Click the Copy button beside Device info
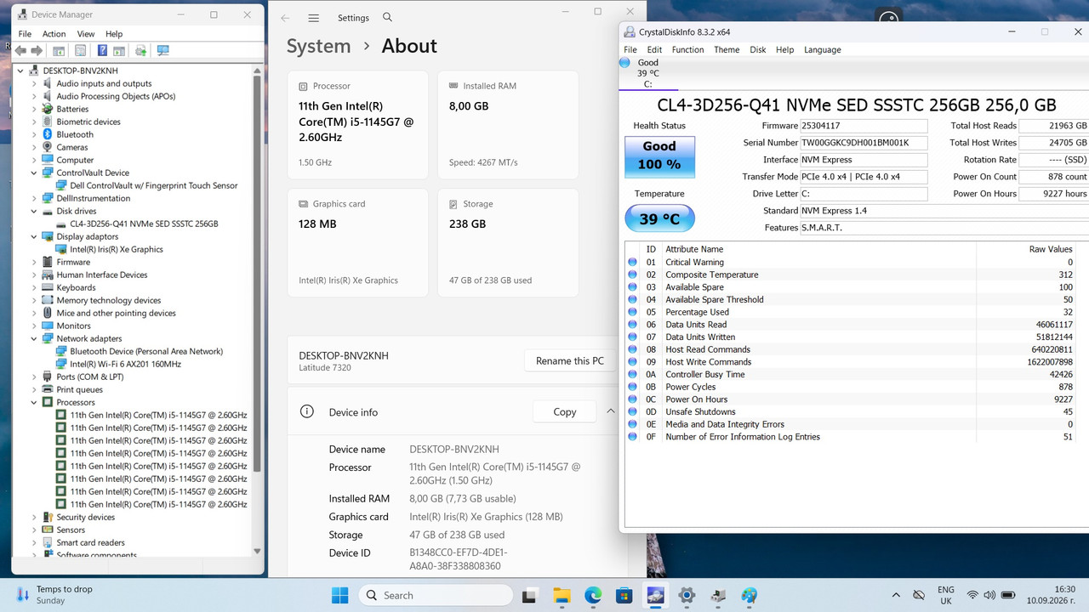This screenshot has height=612, width=1089. [565, 411]
